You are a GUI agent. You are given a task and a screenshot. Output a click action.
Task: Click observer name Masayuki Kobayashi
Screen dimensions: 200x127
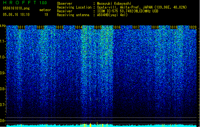tap(114, 3)
